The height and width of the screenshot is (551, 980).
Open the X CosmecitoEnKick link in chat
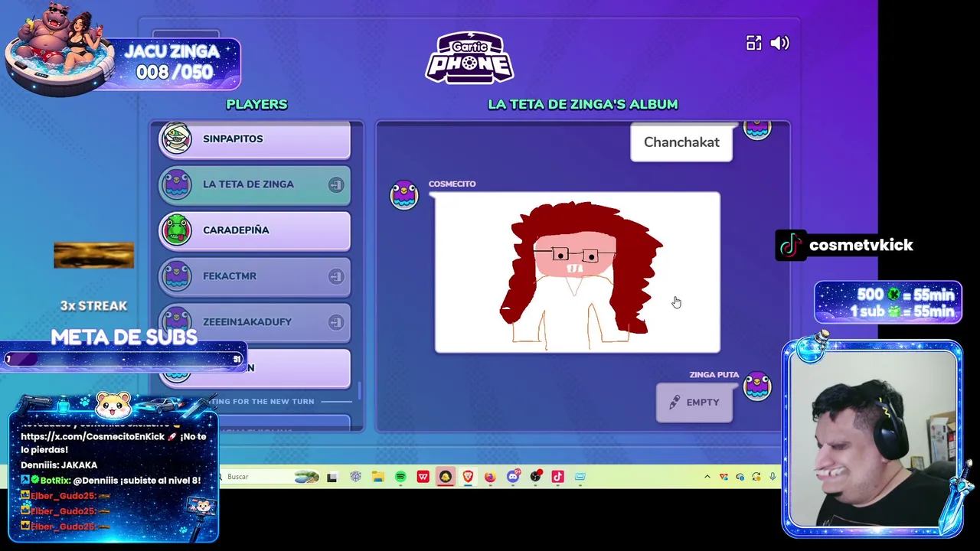[93, 436]
